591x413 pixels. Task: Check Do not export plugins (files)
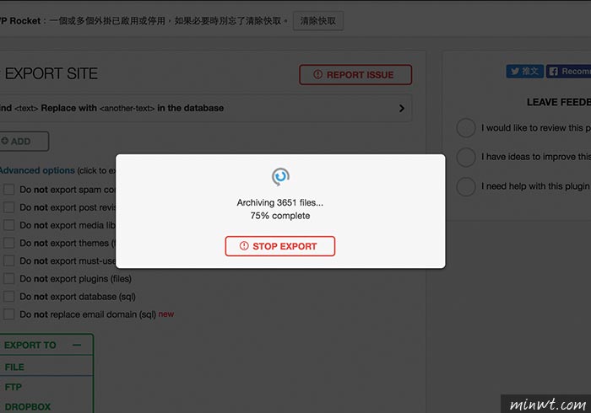pyautogui.click(x=9, y=279)
